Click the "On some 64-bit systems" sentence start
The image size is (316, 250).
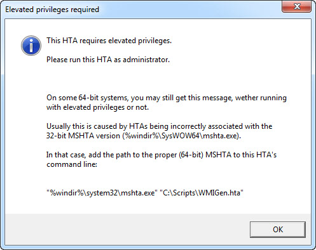tap(87, 98)
